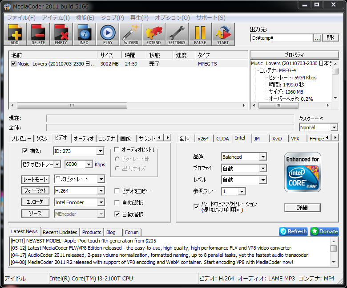Viewport: 347px width, 288px height.
Task: Open the video ID: 273 dropdown
Action: point(100,151)
